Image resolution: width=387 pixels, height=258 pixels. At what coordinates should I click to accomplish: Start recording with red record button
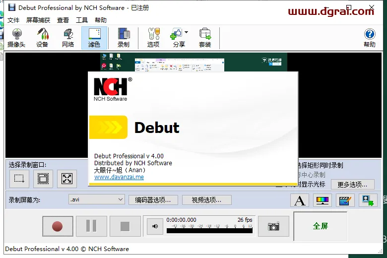[x=58, y=226]
